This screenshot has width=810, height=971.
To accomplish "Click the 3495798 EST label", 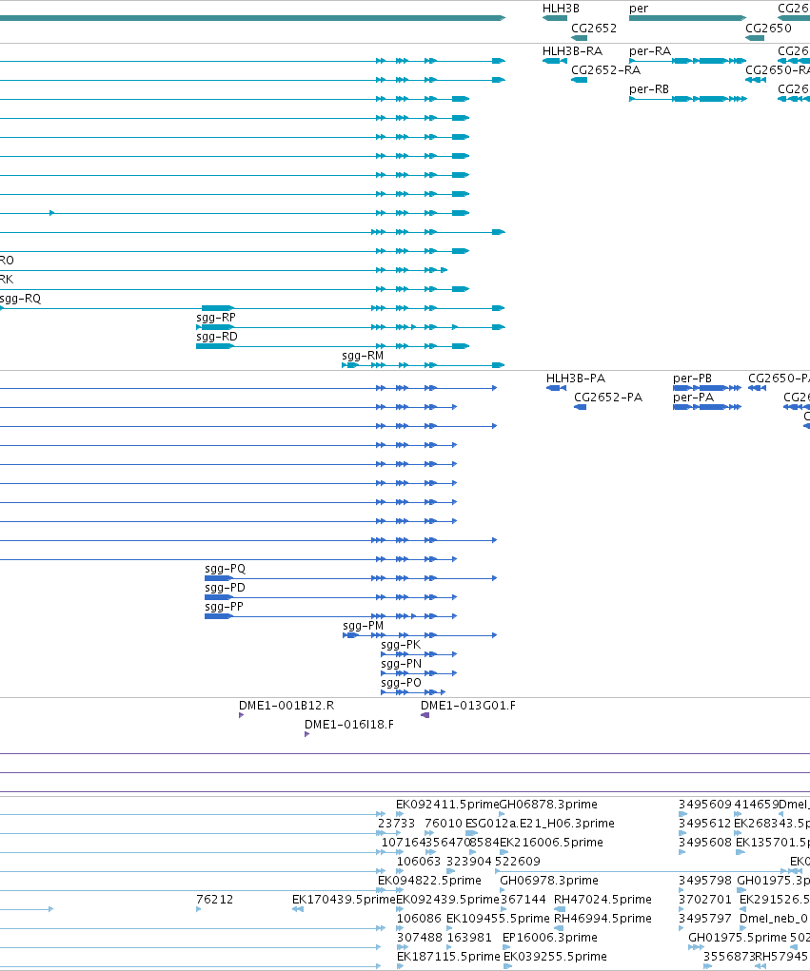I will point(705,881).
